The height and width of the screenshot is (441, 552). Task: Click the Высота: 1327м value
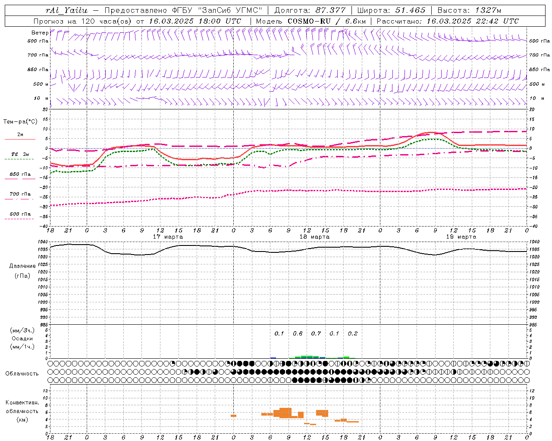click(469, 10)
